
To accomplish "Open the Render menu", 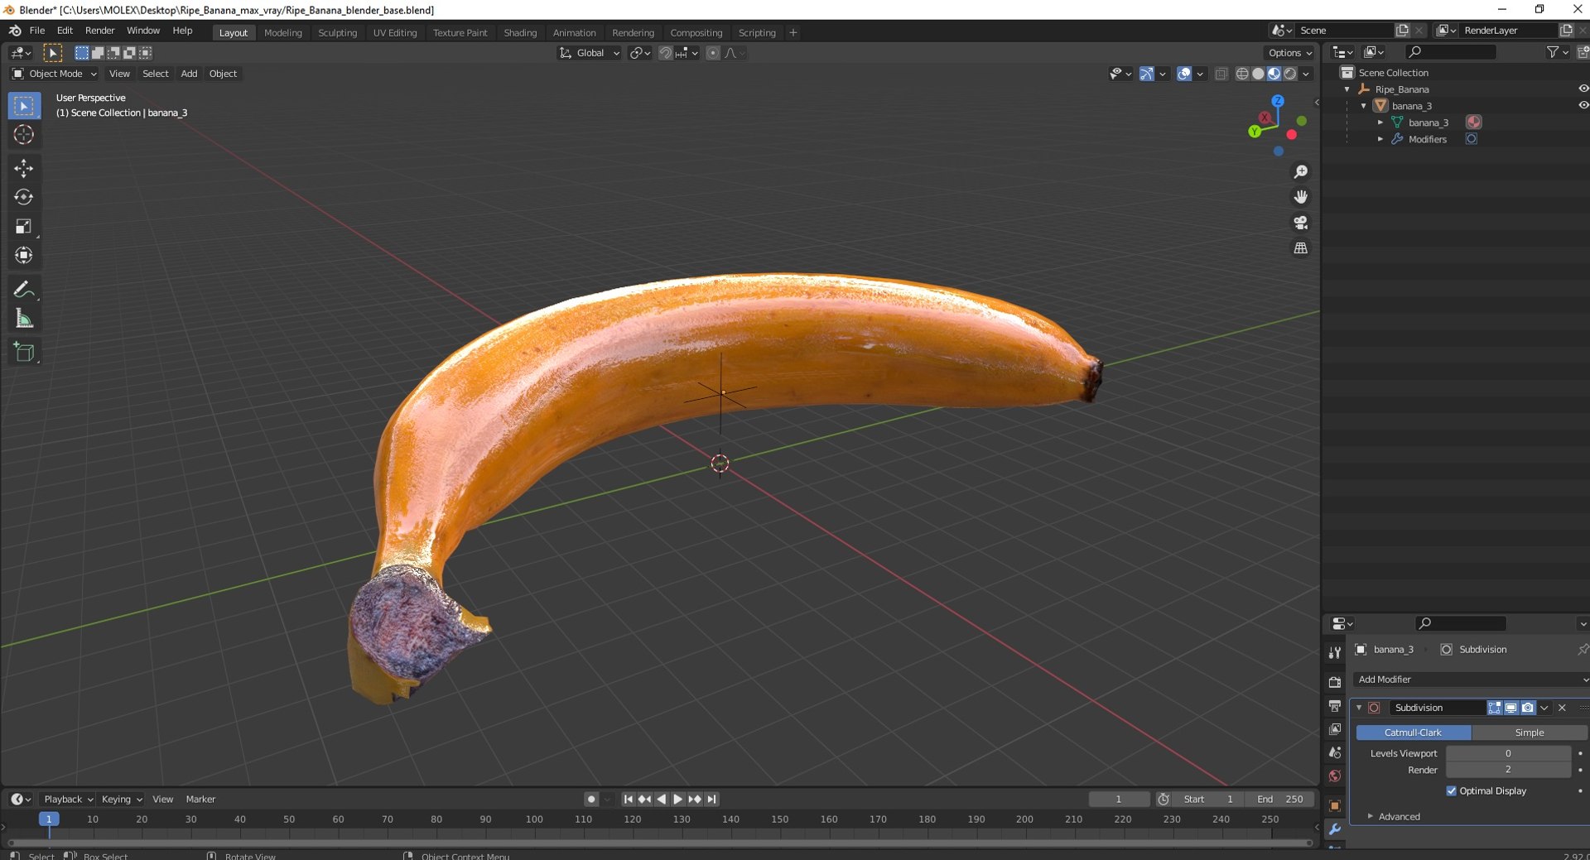I will pos(100,31).
